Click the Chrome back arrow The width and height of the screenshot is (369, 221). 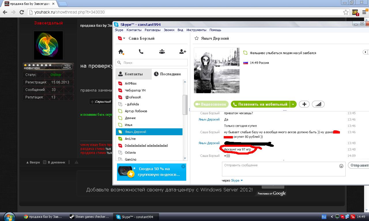coord(5,12)
